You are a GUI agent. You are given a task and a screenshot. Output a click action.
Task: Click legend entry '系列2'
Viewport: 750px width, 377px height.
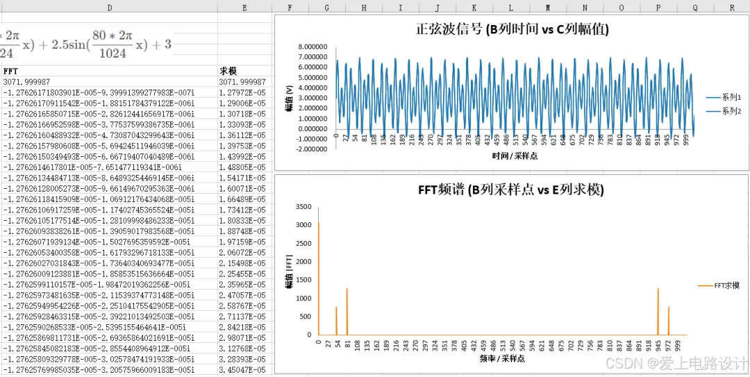[x=724, y=111]
